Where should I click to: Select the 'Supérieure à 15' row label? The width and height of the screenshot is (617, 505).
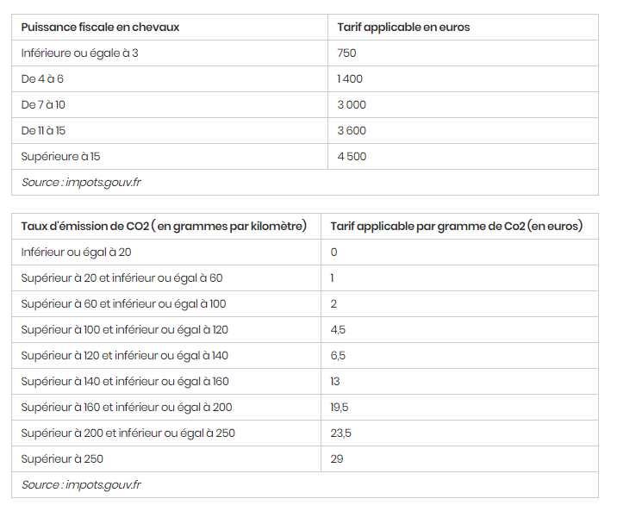point(60,157)
